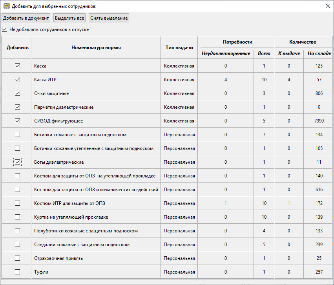
Task: Check 'Полуботинки кожаные' row checkbox
Action: pyautogui.click(x=18, y=231)
